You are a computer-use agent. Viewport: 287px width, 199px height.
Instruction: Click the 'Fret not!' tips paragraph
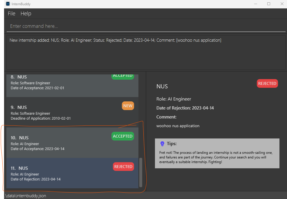(216, 157)
